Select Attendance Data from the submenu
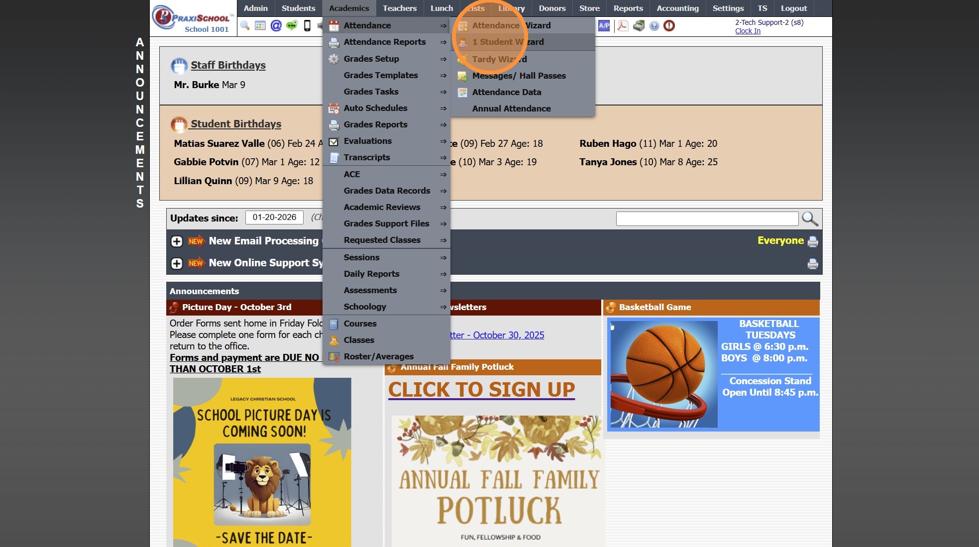 coord(506,92)
